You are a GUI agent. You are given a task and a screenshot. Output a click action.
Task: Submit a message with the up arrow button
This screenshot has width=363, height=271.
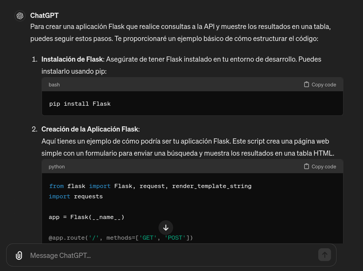click(x=324, y=255)
